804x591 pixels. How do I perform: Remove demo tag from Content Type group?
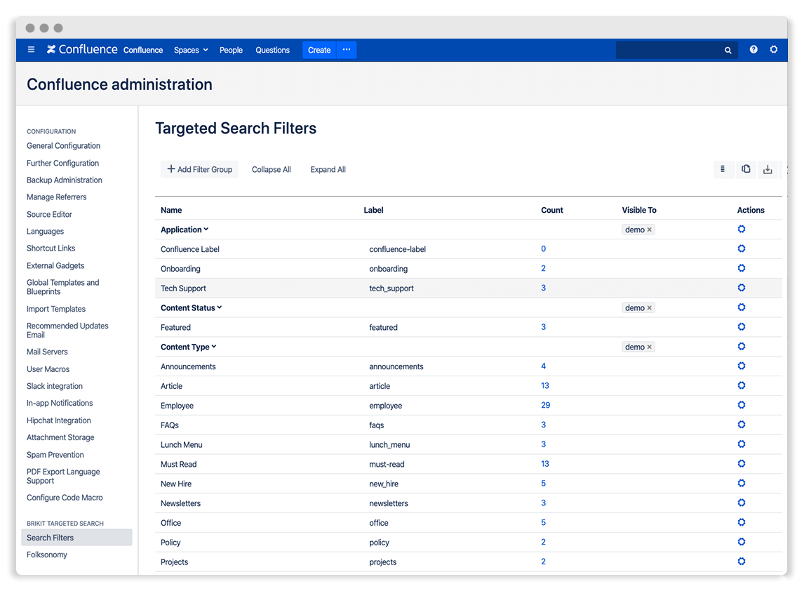[x=650, y=347]
